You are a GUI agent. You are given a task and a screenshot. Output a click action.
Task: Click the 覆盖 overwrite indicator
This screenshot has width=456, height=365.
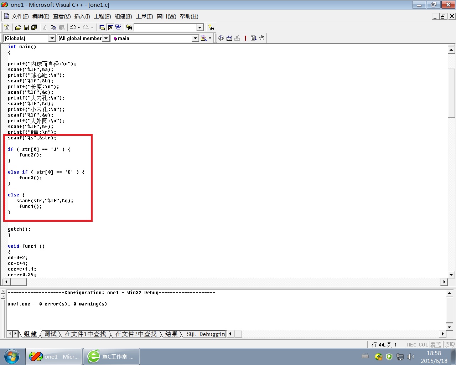point(436,345)
